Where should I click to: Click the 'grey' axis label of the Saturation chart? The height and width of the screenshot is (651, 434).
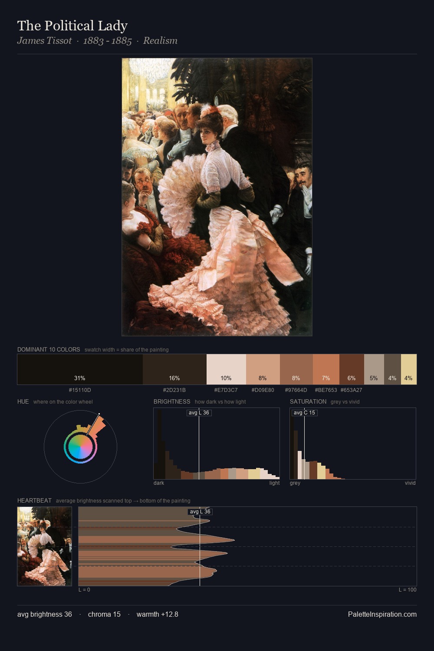tap(295, 483)
